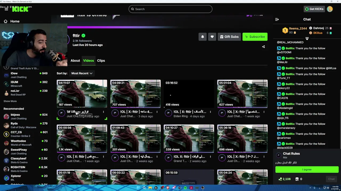Open Spotify from the taskbar

[x=185, y=188]
